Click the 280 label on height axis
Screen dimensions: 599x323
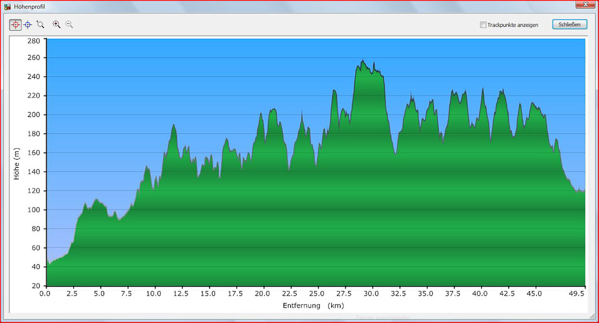[x=33, y=41]
